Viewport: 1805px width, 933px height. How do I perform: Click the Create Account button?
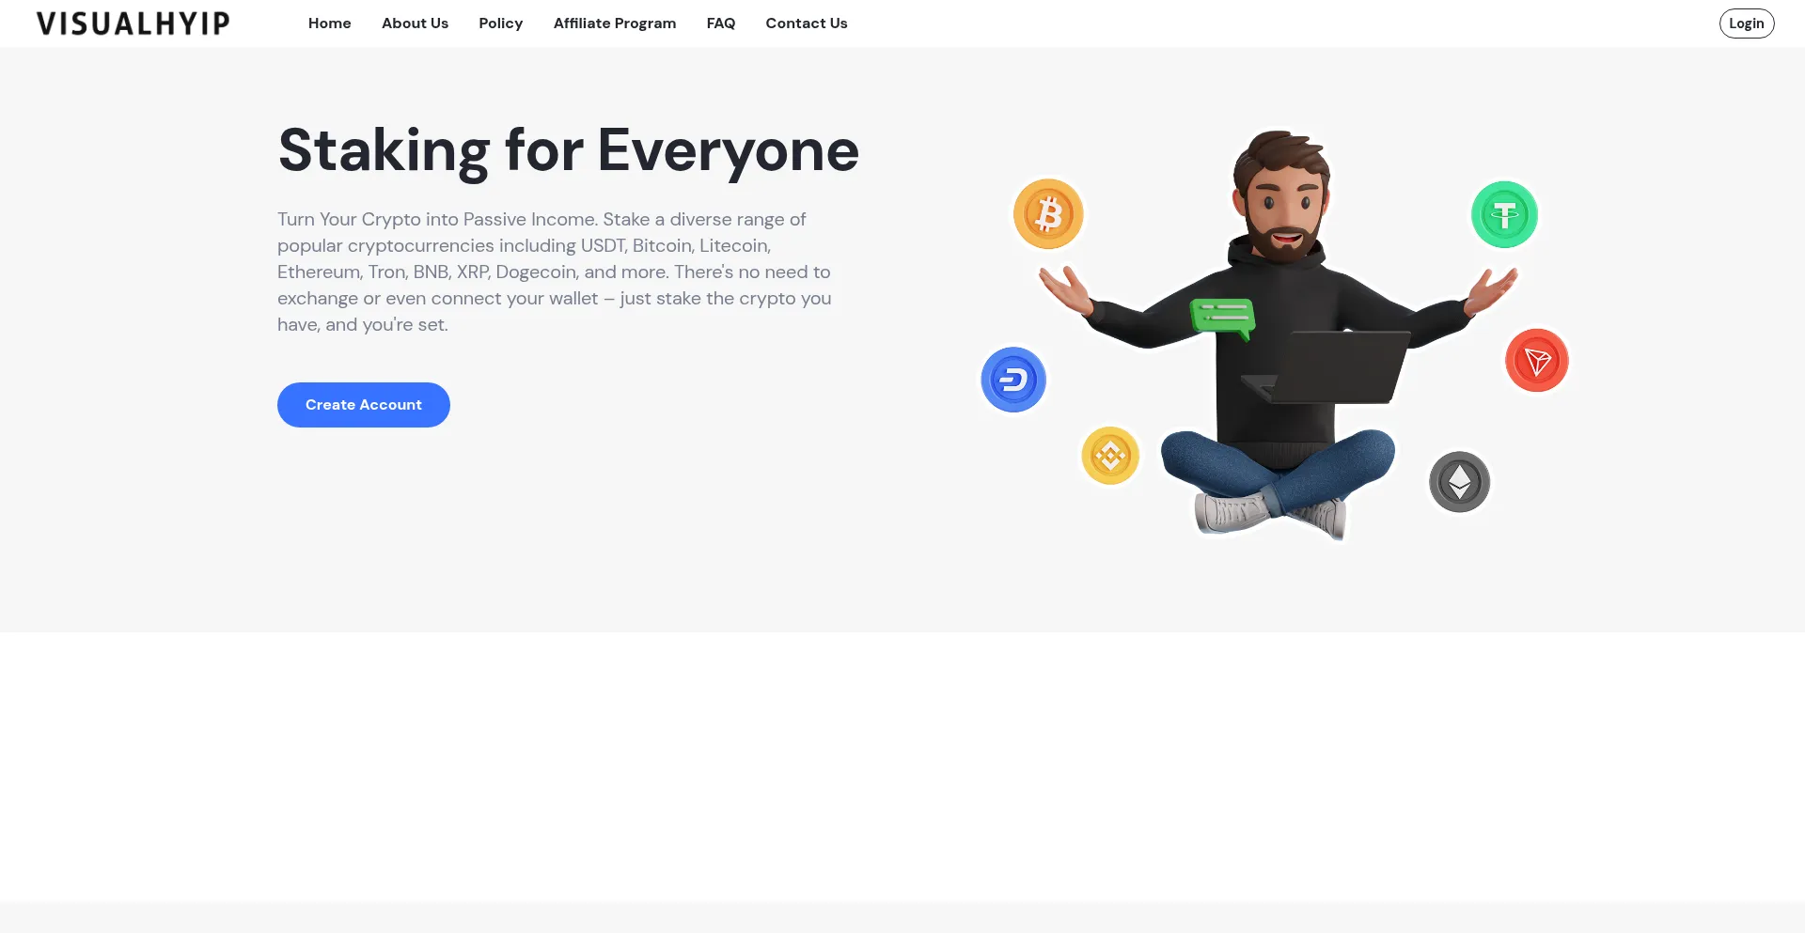(364, 405)
